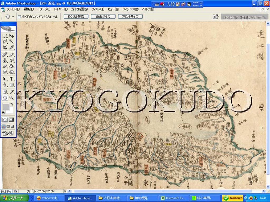Open the ブラシ tab in palette well

[x=252, y=18]
